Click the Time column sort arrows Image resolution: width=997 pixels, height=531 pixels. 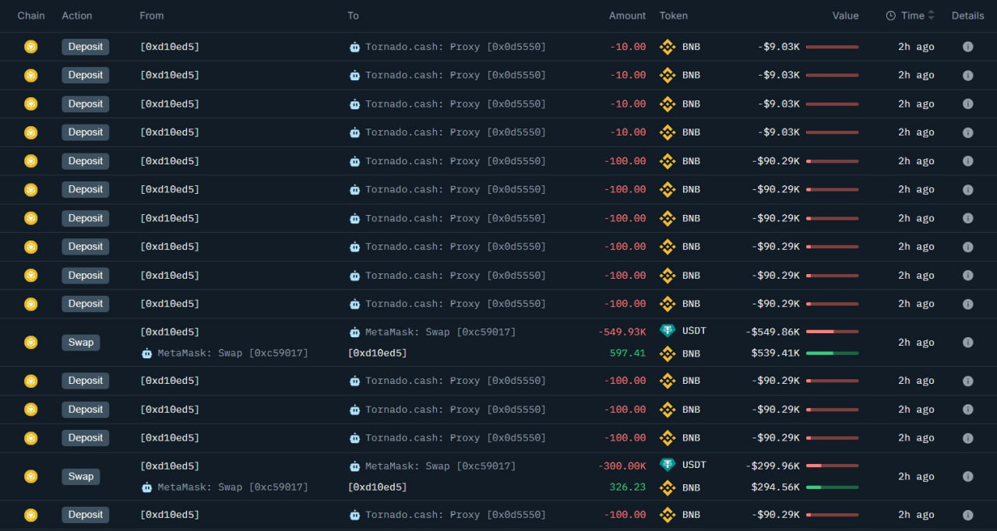pos(932,16)
